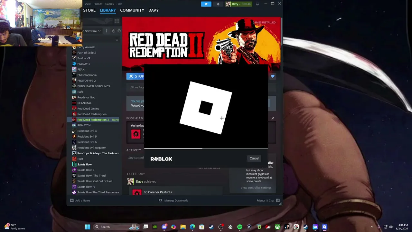This screenshot has height=232, width=412.
Task: Open Microsoft Edge from the taskbar
Action: (192, 227)
